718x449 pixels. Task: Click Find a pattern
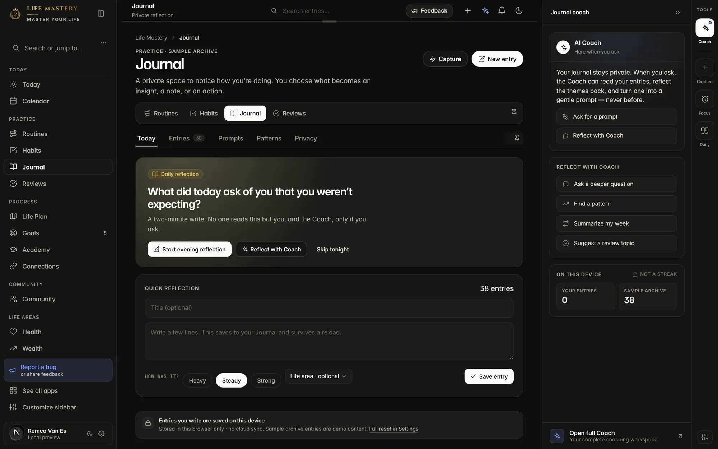point(617,204)
